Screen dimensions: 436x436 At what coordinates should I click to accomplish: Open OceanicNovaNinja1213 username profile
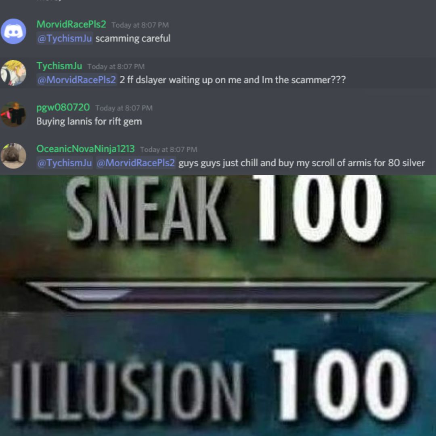click(x=85, y=149)
